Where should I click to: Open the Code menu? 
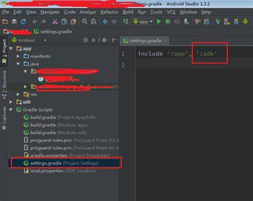(x=69, y=12)
